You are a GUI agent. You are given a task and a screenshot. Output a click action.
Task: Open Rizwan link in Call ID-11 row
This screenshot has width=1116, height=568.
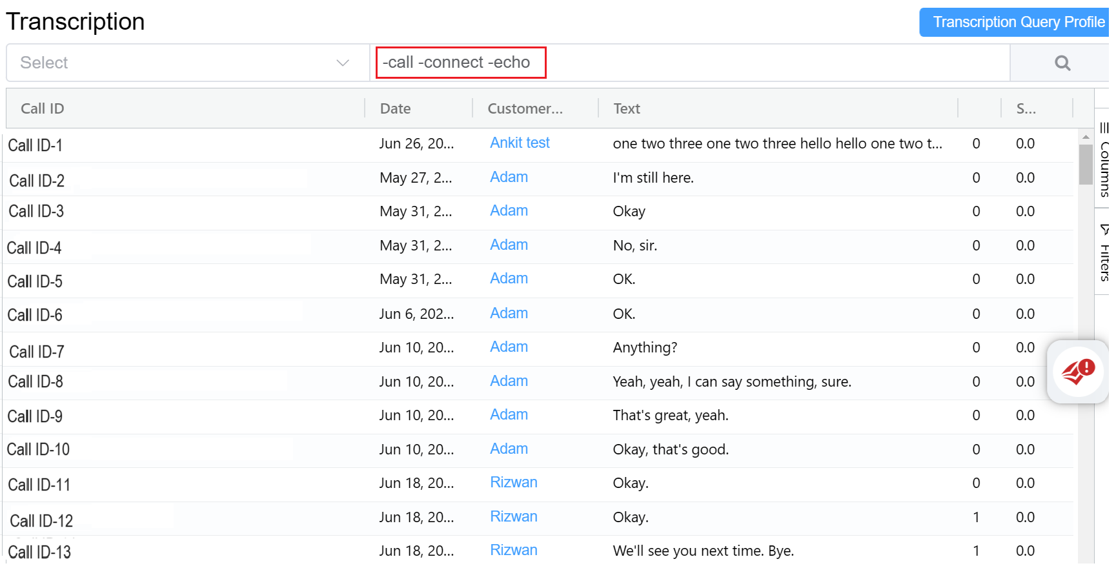pyautogui.click(x=514, y=483)
